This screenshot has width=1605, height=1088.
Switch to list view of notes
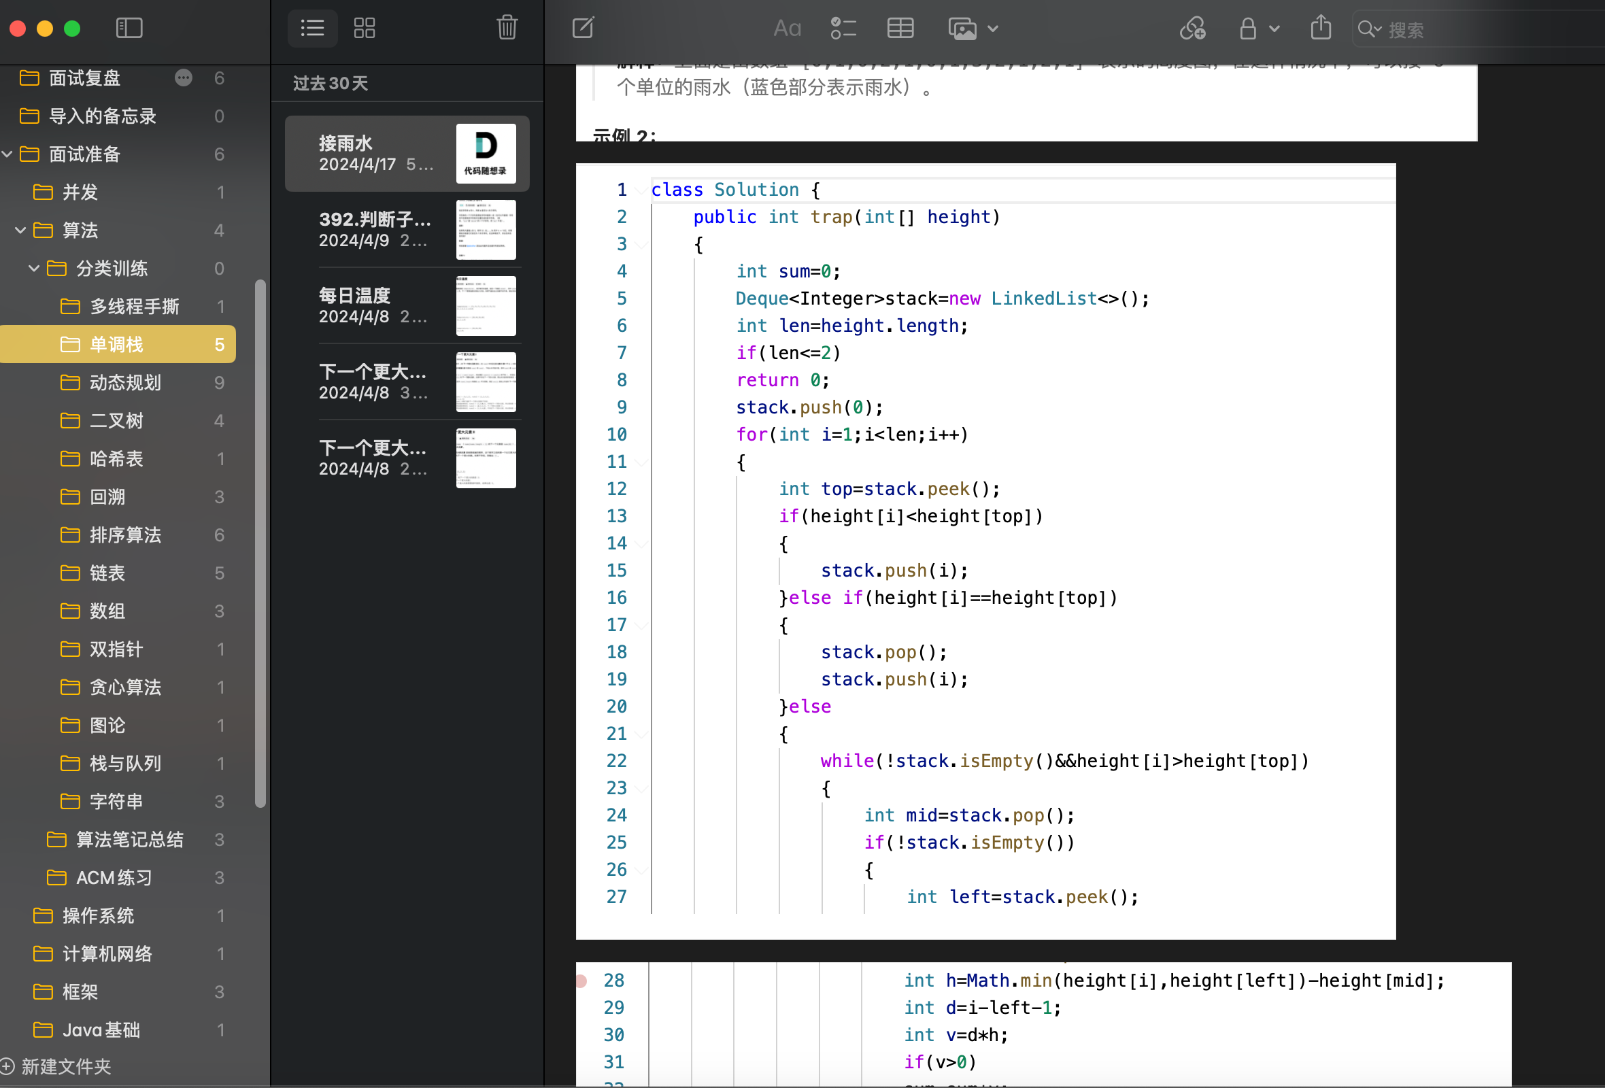coord(312,29)
